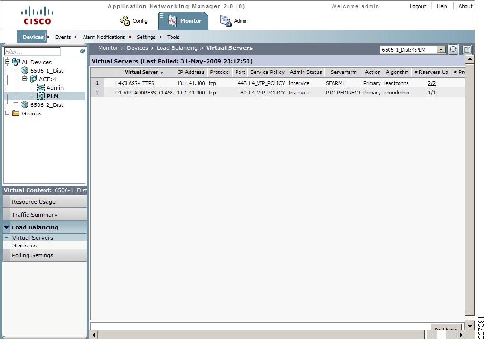Click the ACE:4 module icon

33,79
